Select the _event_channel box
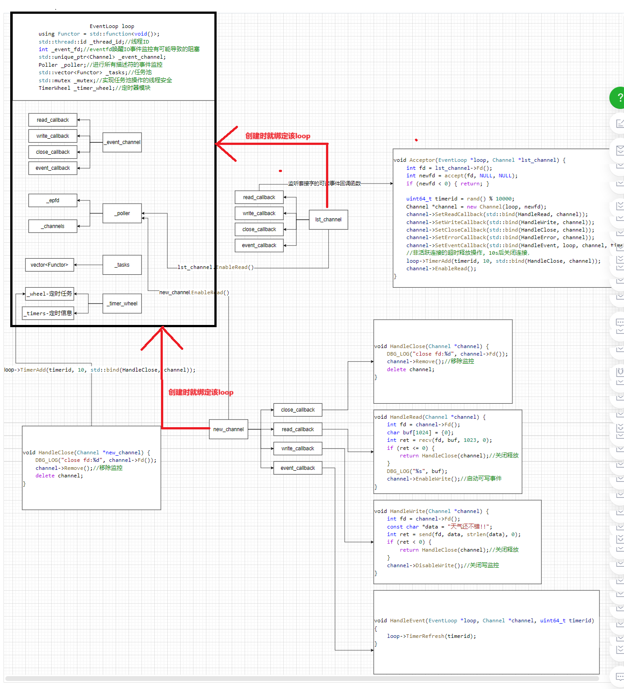Viewport: 624px width, 689px height. pos(122,142)
